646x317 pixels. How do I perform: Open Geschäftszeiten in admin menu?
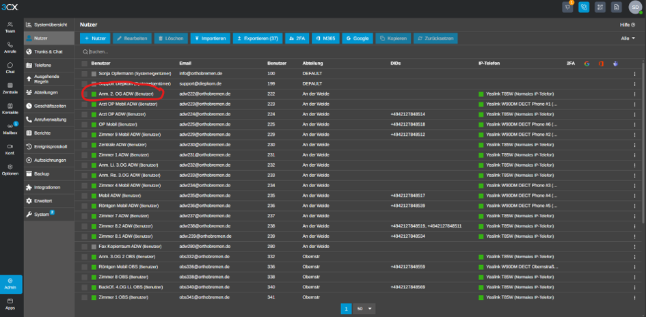point(49,106)
